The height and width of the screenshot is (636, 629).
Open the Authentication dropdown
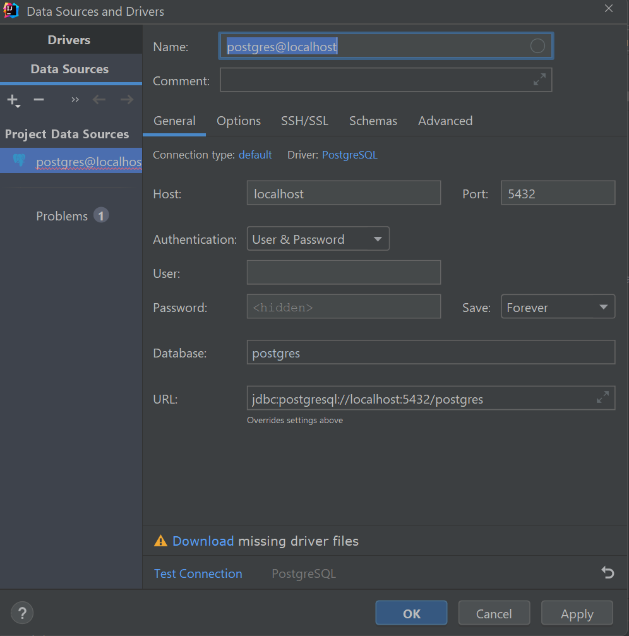coord(318,239)
